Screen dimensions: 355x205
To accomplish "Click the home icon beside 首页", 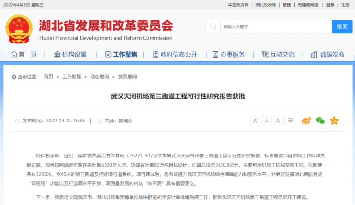I will (x=14, y=54).
